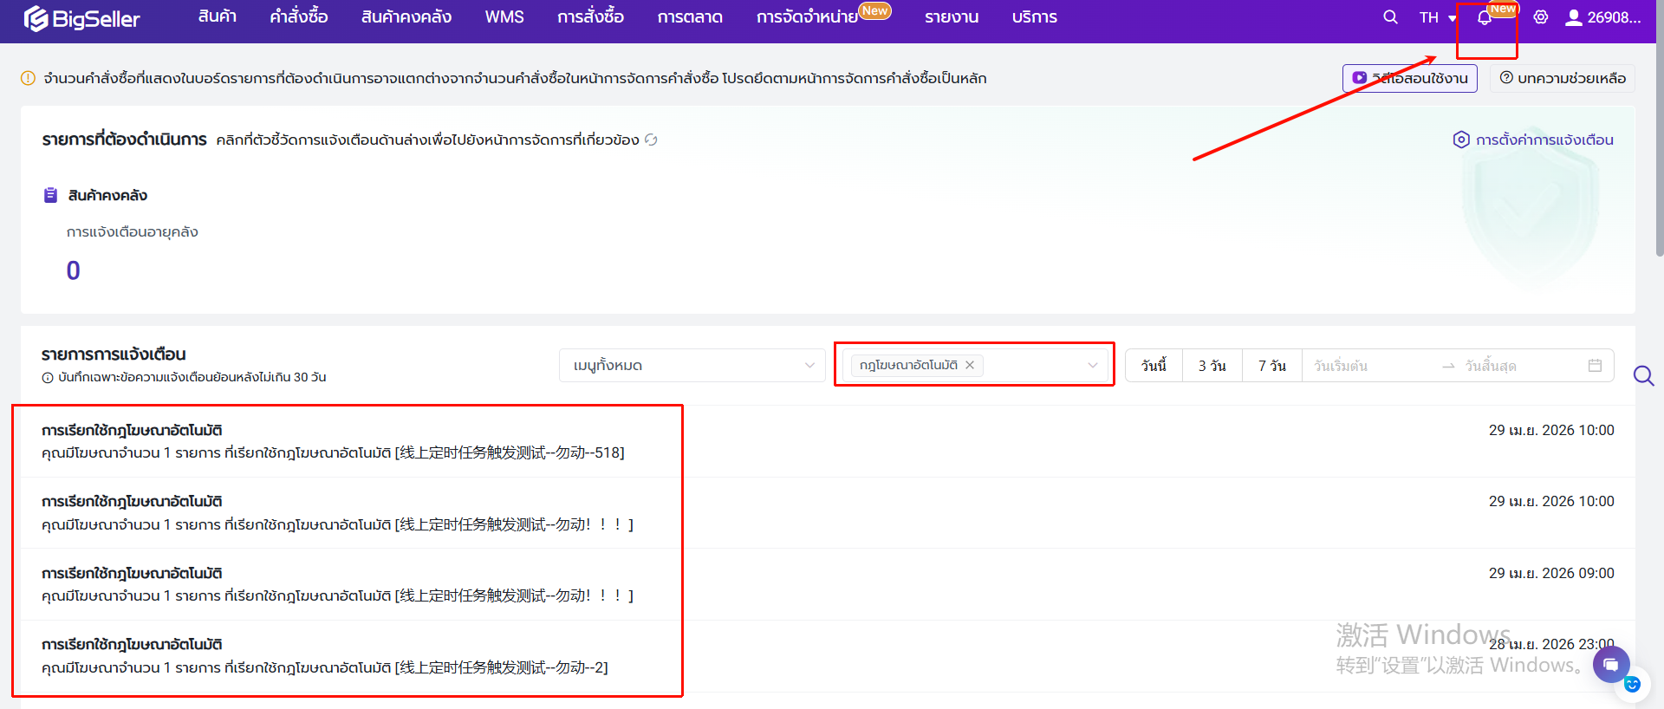Open the TH language dropdown

coord(1437,17)
